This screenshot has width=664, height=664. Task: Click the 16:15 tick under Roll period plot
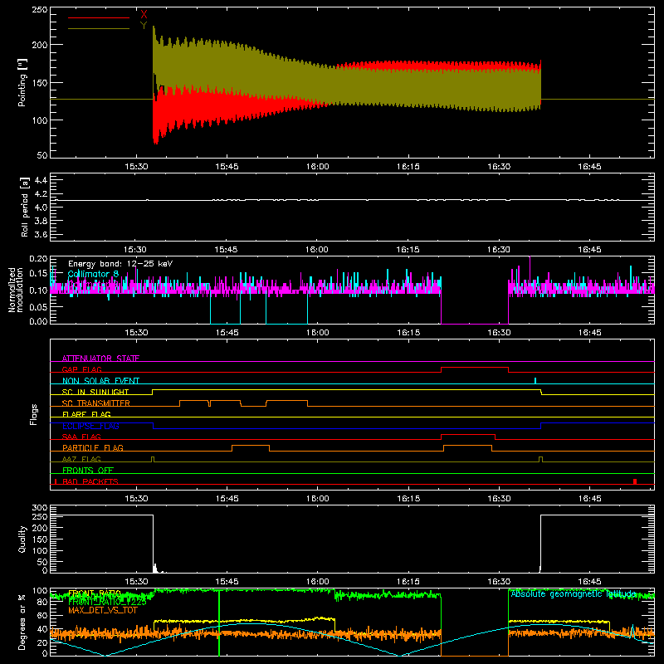408,250
